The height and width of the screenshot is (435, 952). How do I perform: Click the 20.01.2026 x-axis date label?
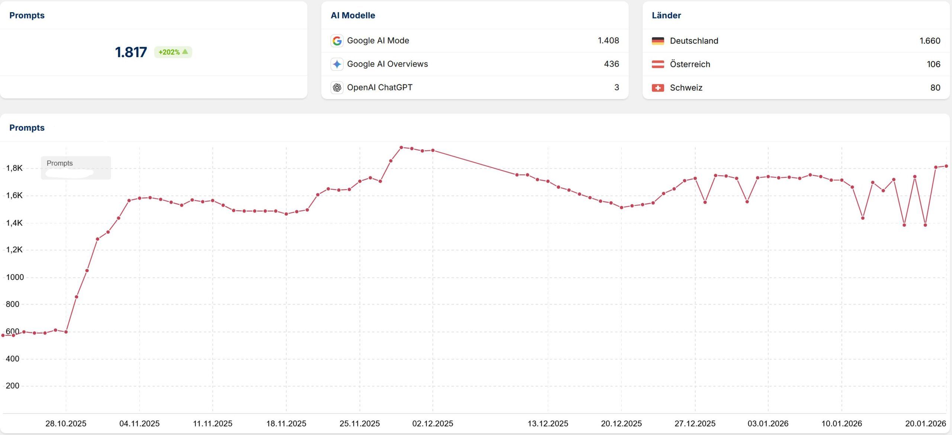pos(925,423)
